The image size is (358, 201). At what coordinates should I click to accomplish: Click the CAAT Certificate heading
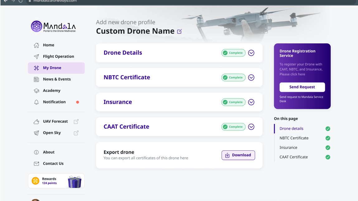click(126, 127)
